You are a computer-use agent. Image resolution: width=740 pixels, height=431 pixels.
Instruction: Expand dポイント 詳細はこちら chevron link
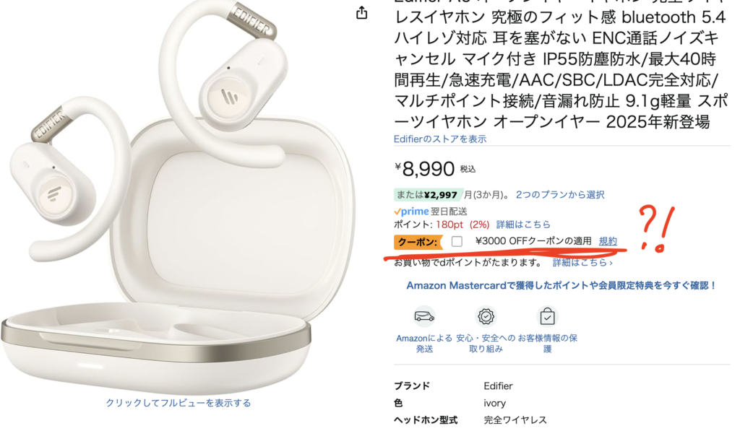tap(582, 263)
